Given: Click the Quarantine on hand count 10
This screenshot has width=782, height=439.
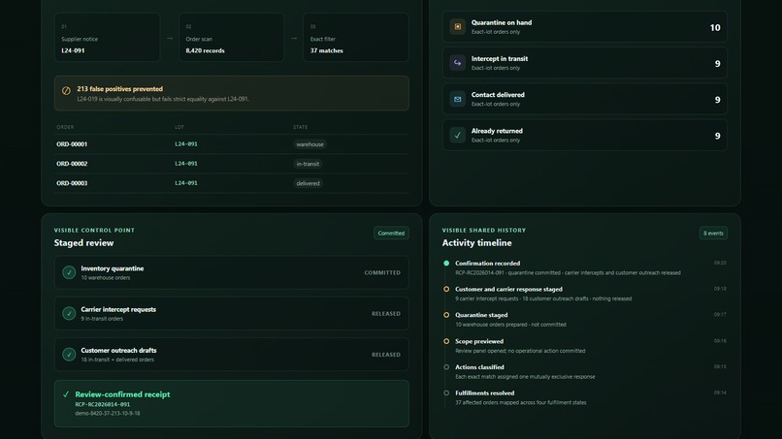Looking at the screenshot, I should coord(715,28).
